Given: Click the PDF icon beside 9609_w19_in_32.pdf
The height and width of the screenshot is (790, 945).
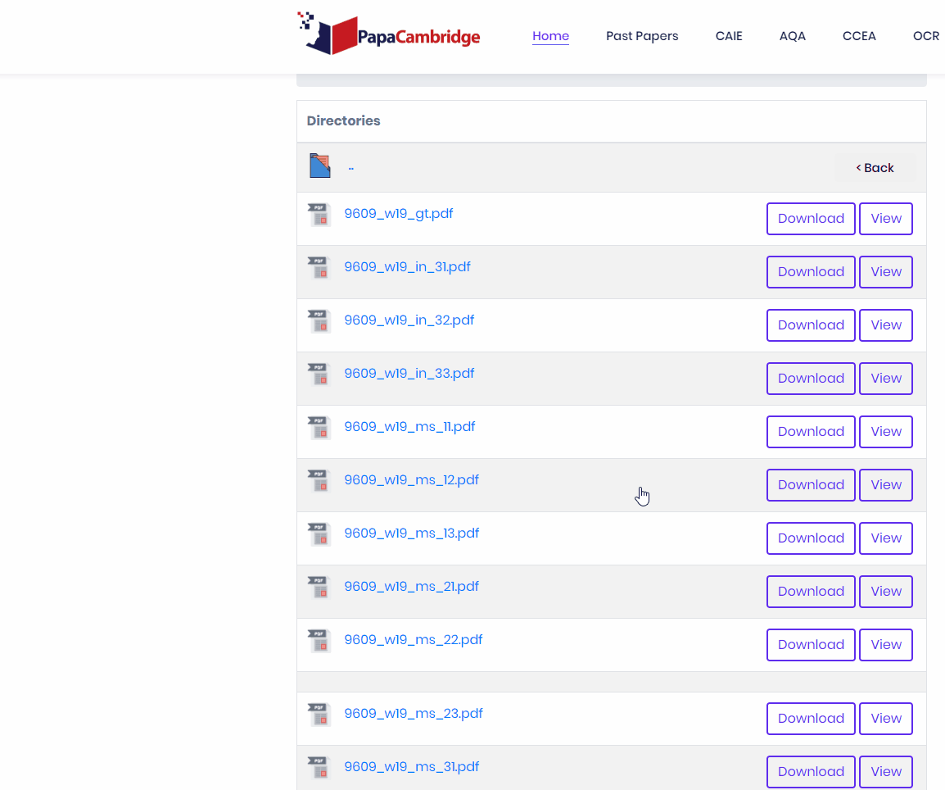Looking at the screenshot, I should (319, 321).
